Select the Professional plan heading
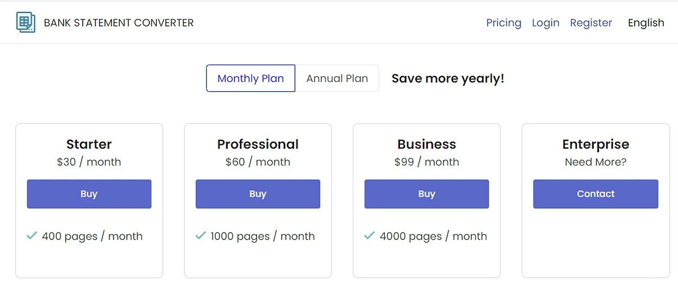Viewport: 678px width, 285px height. [x=258, y=144]
